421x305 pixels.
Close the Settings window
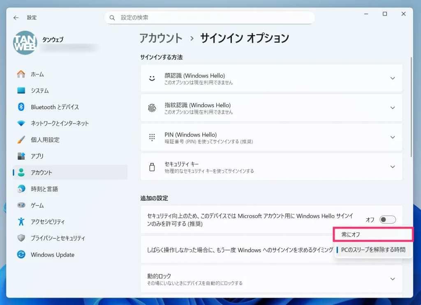tap(404, 14)
